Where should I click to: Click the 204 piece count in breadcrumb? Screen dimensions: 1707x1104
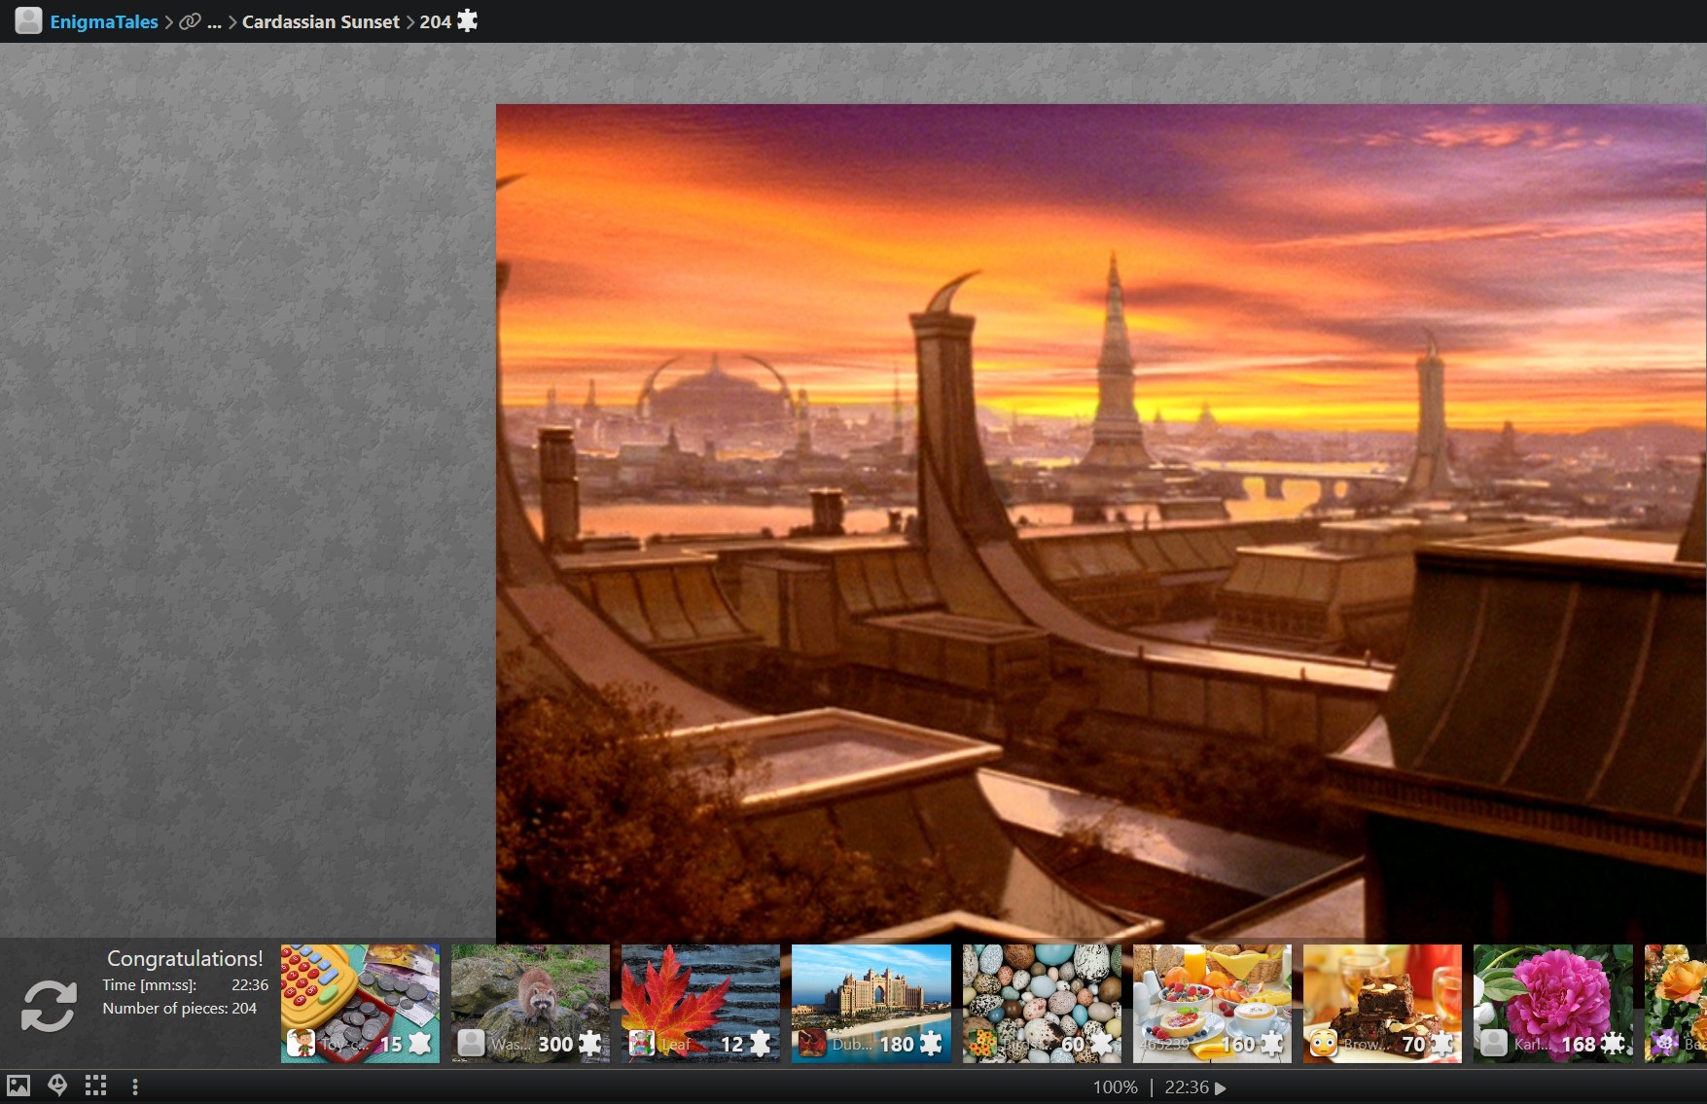point(435,21)
